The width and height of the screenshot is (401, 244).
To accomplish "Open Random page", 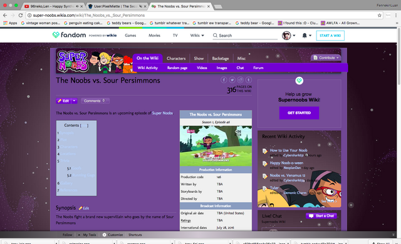I will pyautogui.click(x=177, y=68).
